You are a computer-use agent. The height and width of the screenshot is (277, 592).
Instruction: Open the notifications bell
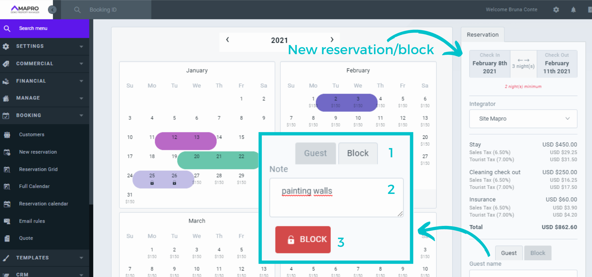pos(573,10)
